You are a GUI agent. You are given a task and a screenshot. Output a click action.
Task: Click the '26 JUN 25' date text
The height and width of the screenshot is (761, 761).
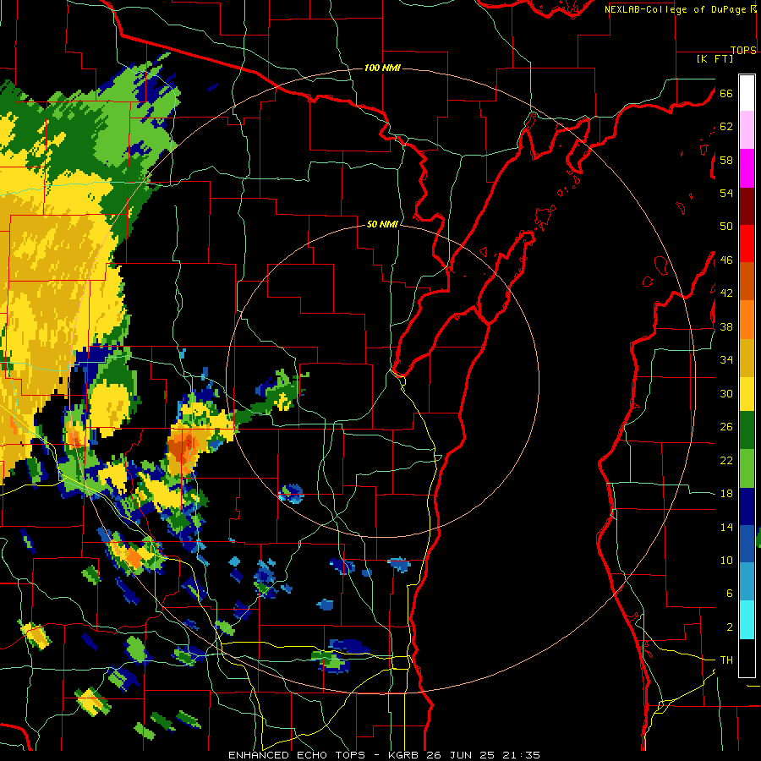tap(462, 755)
